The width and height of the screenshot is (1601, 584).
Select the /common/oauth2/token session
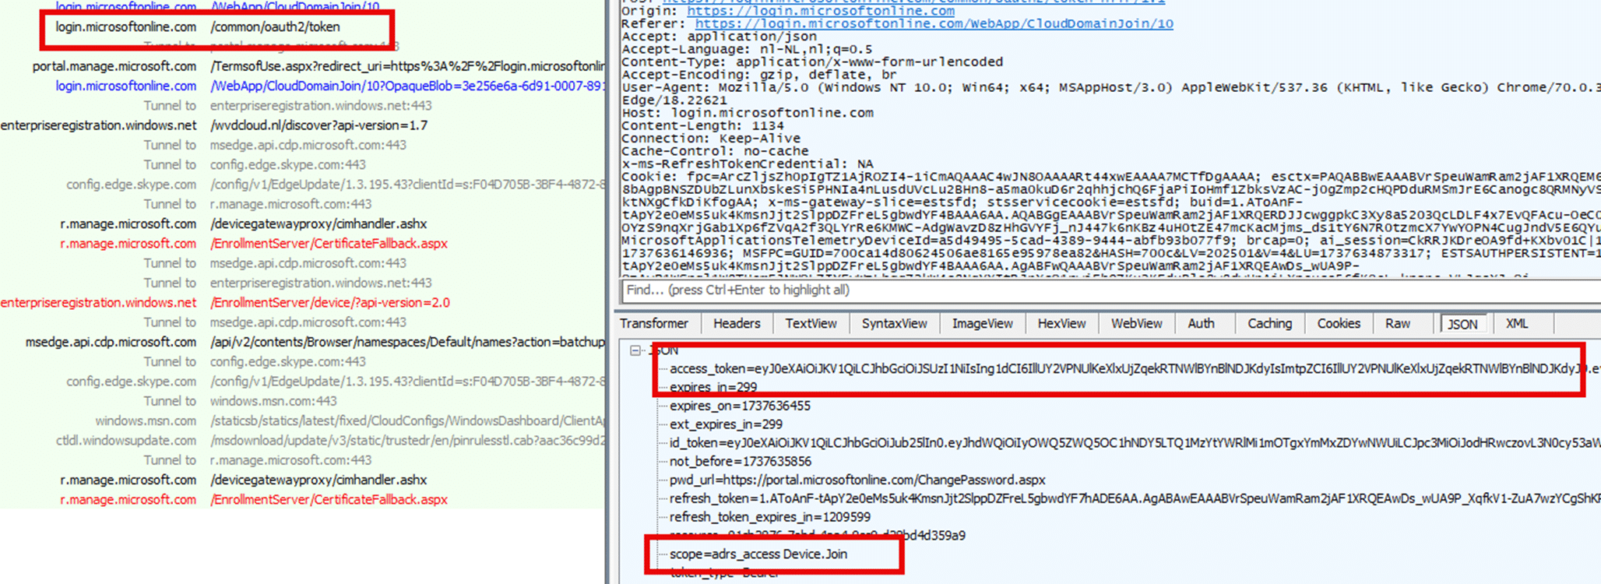pyautogui.click(x=302, y=26)
